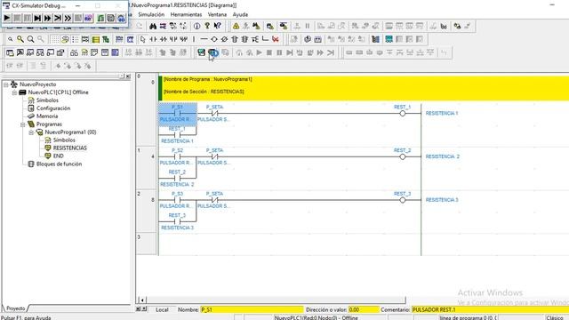
Task: Click the binoculars Find icon
Action: pos(153,26)
